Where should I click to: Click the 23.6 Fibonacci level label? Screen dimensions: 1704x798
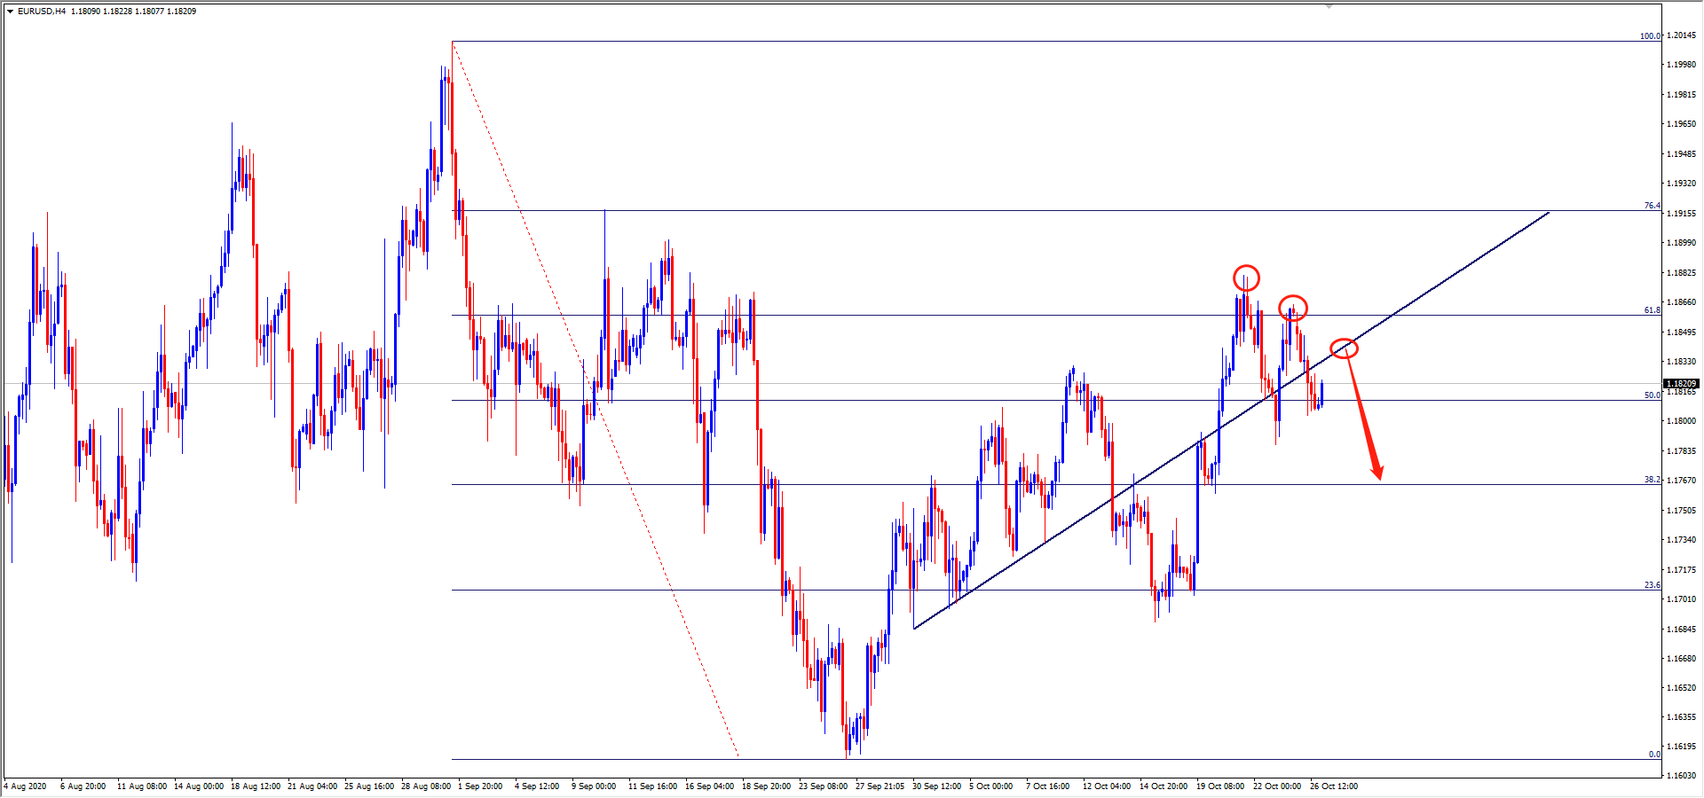tap(1653, 585)
